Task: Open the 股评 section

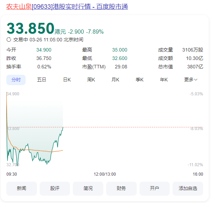Action: click(x=55, y=188)
